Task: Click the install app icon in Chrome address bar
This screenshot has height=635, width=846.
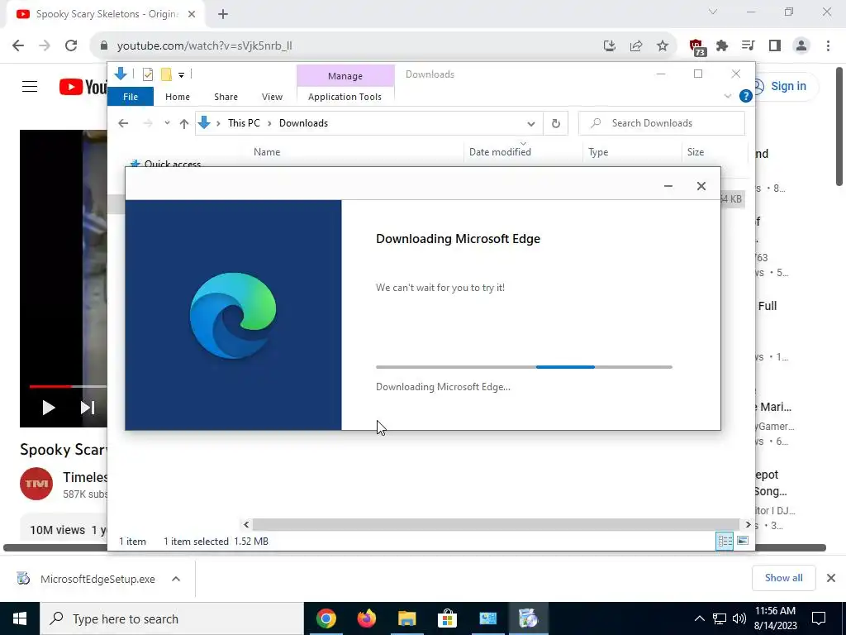Action: click(x=610, y=46)
